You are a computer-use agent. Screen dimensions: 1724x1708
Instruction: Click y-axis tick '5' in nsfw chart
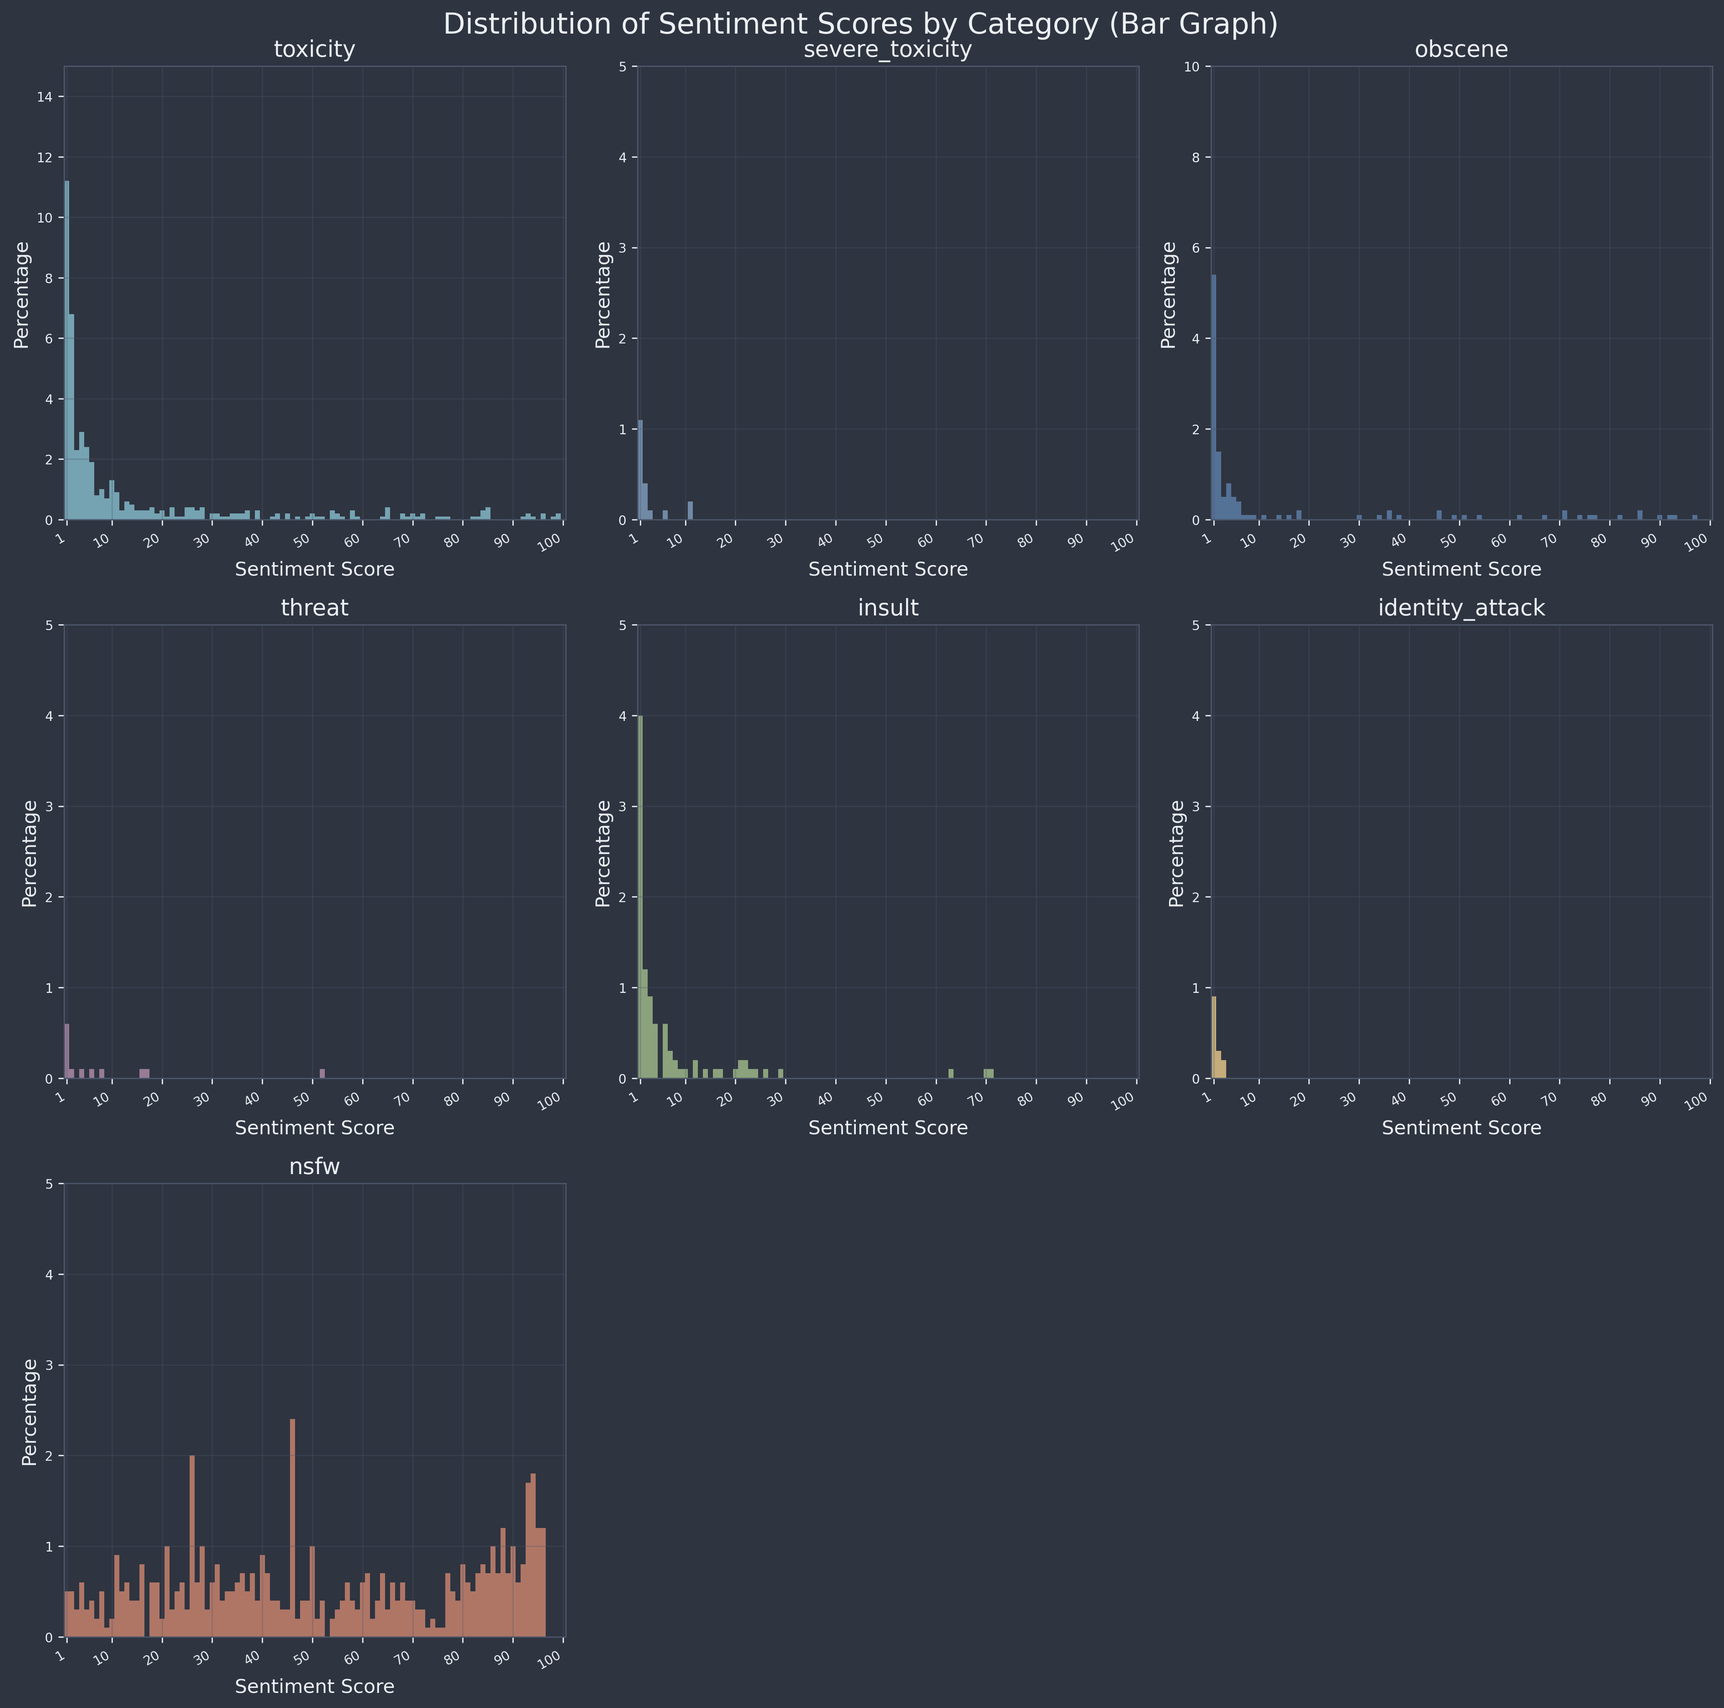click(50, 1184)
